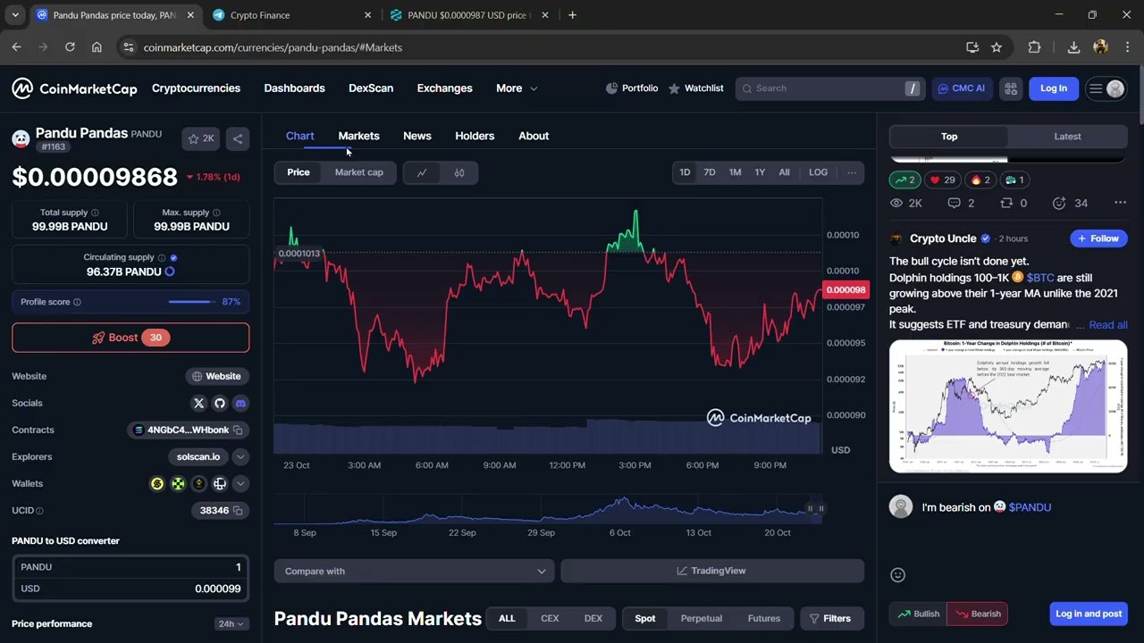
Task: Open the X (Twitter) social link
Action: [199, 403]
